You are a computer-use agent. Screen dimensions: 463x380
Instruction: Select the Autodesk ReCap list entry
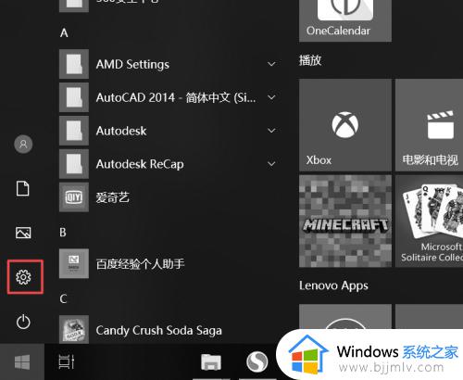pos(140,164)
